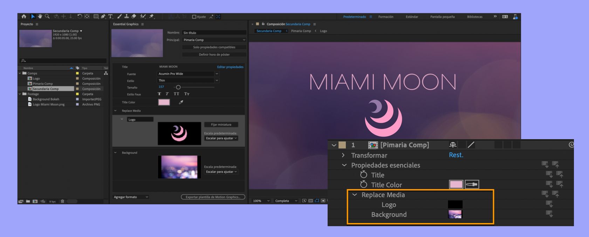
Task: Click the new composition icon in Proyecto panel
Action: (35, 201)
